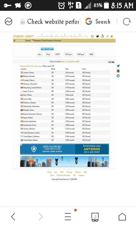Open the browser data-savings speed icon
Screen dimensions: 136x227
click(8, 22)
